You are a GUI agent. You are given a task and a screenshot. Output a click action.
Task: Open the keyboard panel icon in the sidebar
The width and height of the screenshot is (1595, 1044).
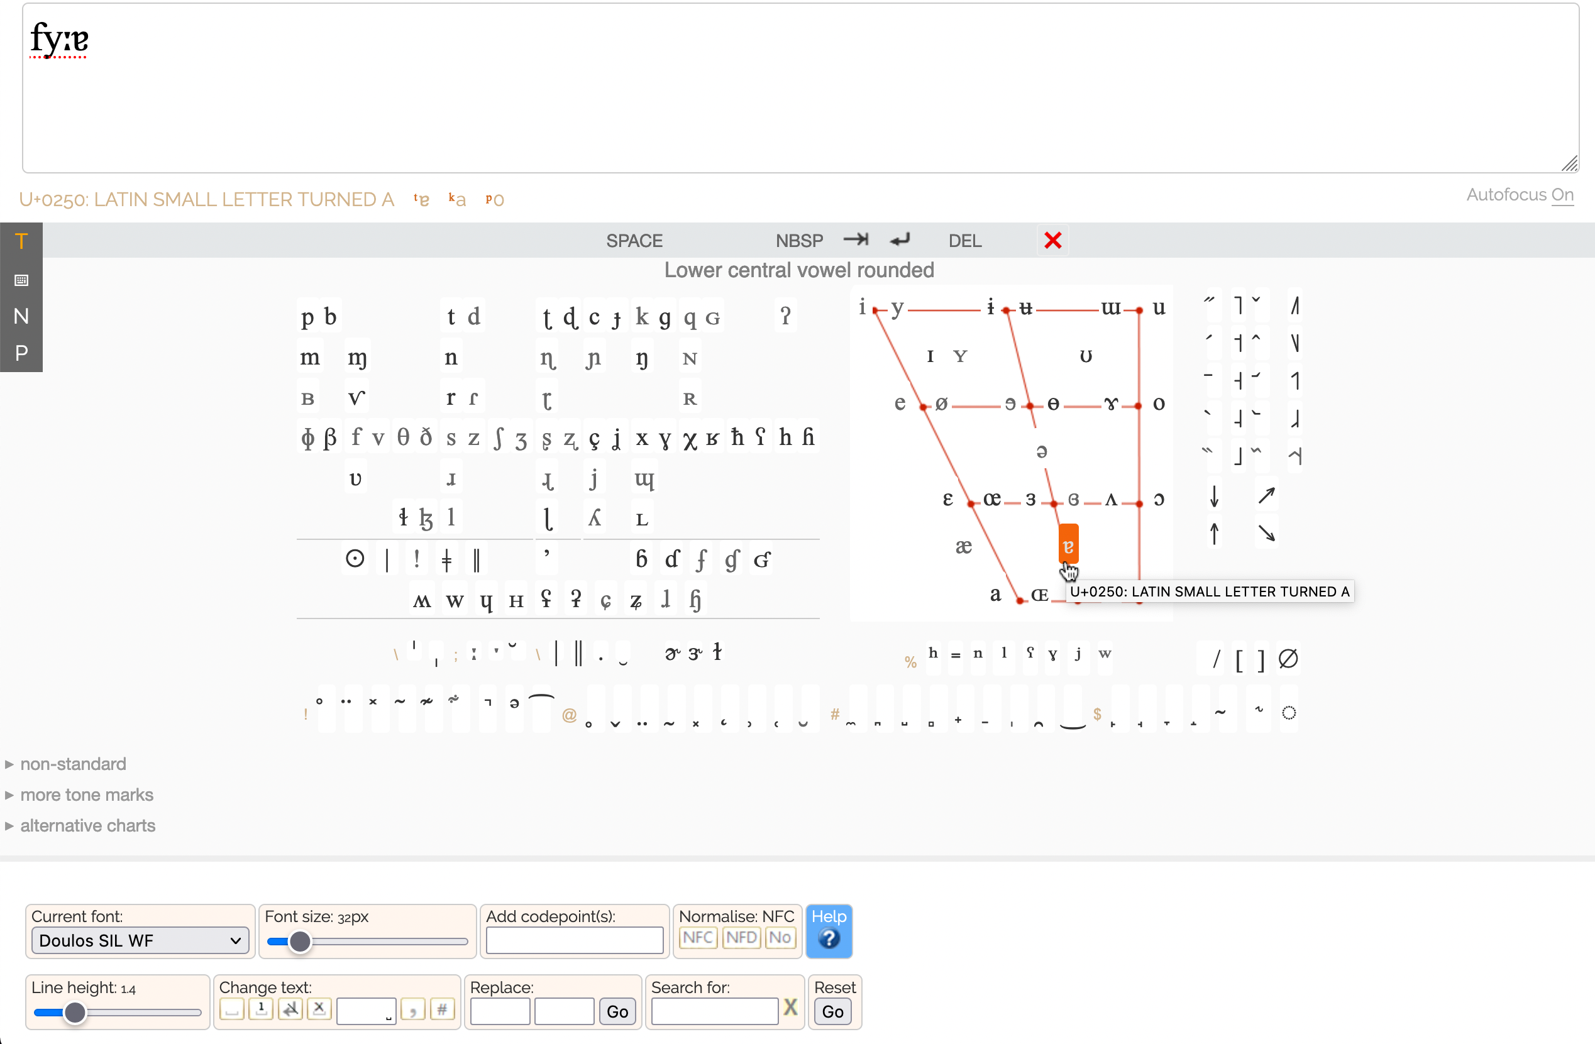coord(21,280)
